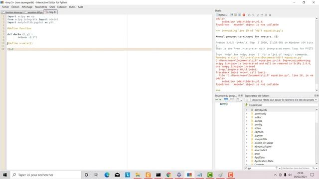Image resolution: width=319 pixels, height=179 pixels.
Task: Select the abaqus_plugins folder
Action: click(x=263, y=147)
